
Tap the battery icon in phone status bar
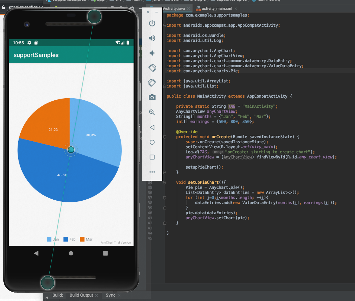(128, 43)
